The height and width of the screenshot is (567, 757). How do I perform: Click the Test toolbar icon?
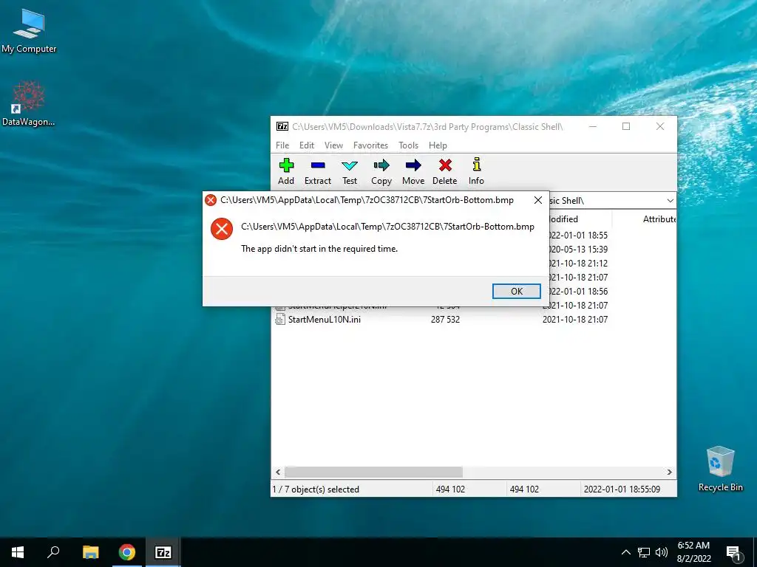tap(350, 171)
